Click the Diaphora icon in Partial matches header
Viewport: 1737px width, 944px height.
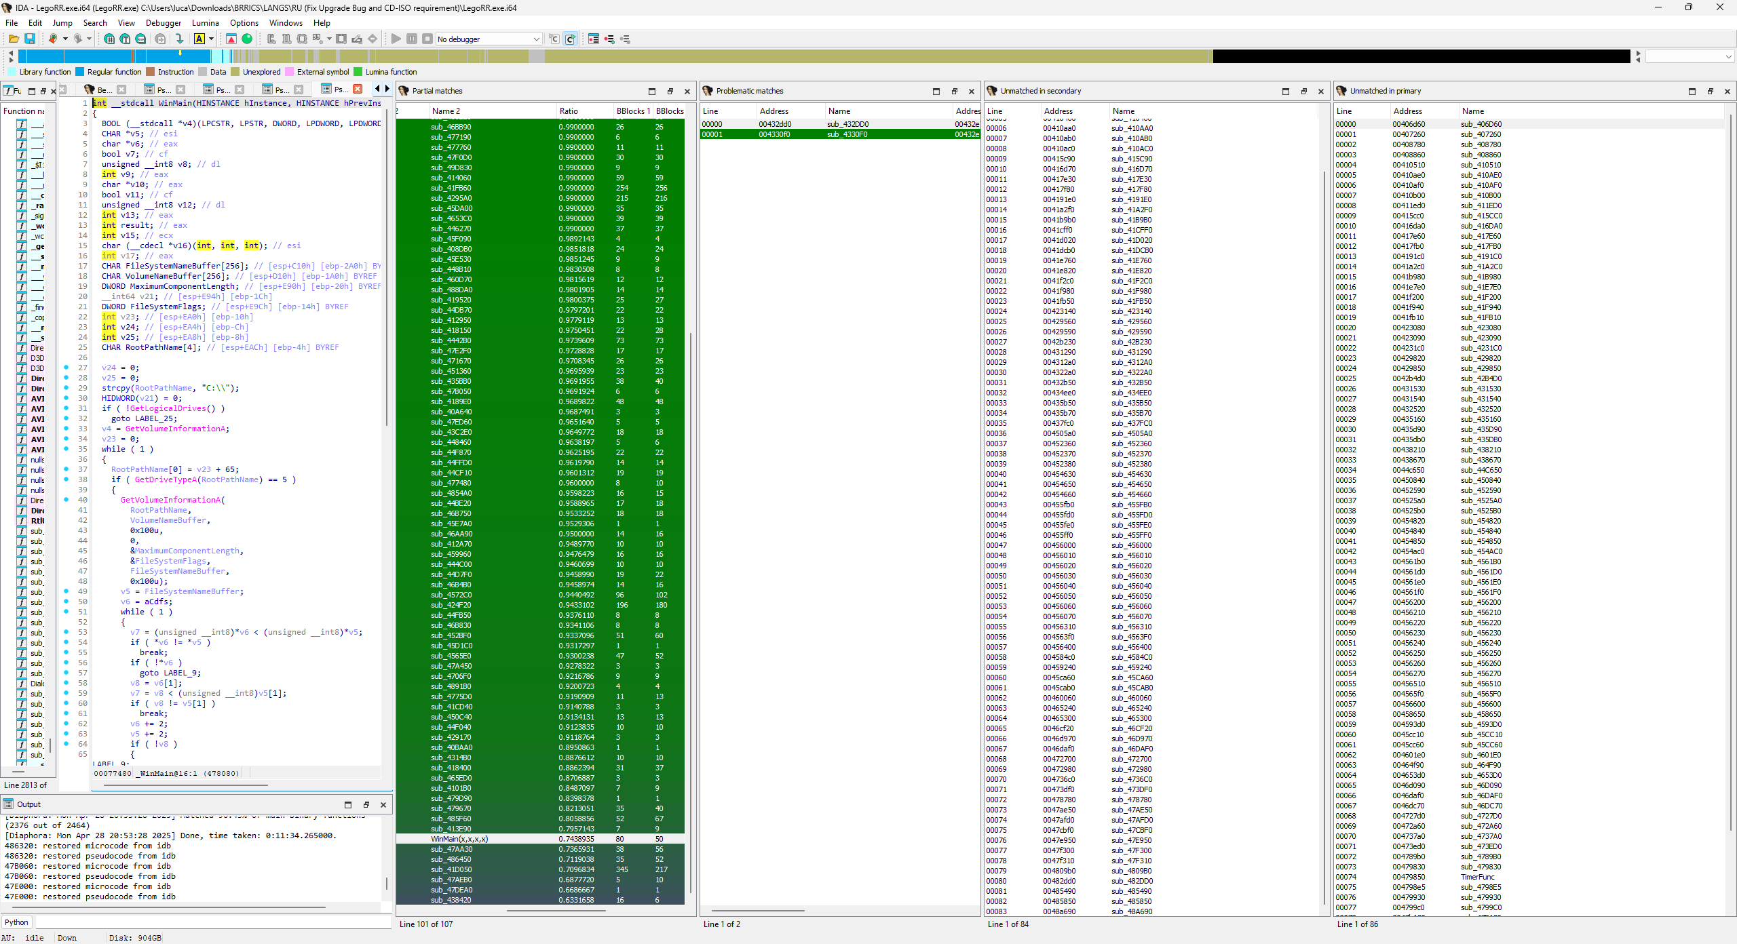tap(404, 91)
